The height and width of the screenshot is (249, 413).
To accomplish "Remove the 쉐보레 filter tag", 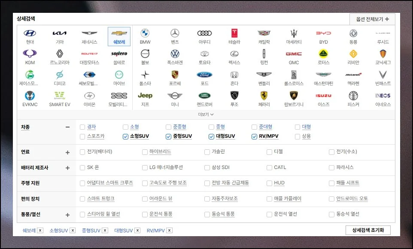I will pos(40,231).
